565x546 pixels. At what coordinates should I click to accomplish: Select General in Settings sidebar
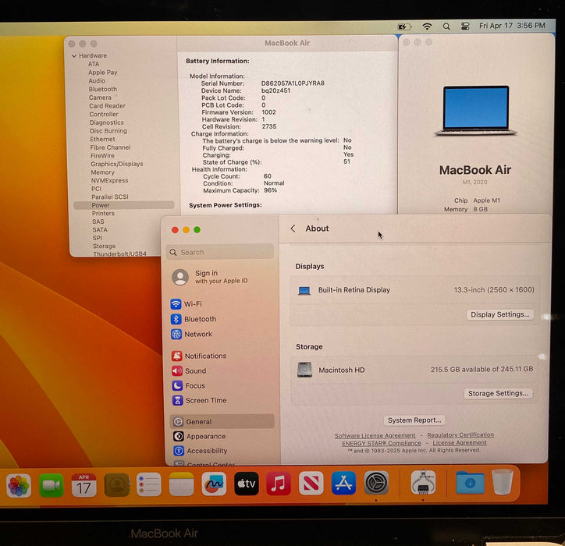[222, 421]
